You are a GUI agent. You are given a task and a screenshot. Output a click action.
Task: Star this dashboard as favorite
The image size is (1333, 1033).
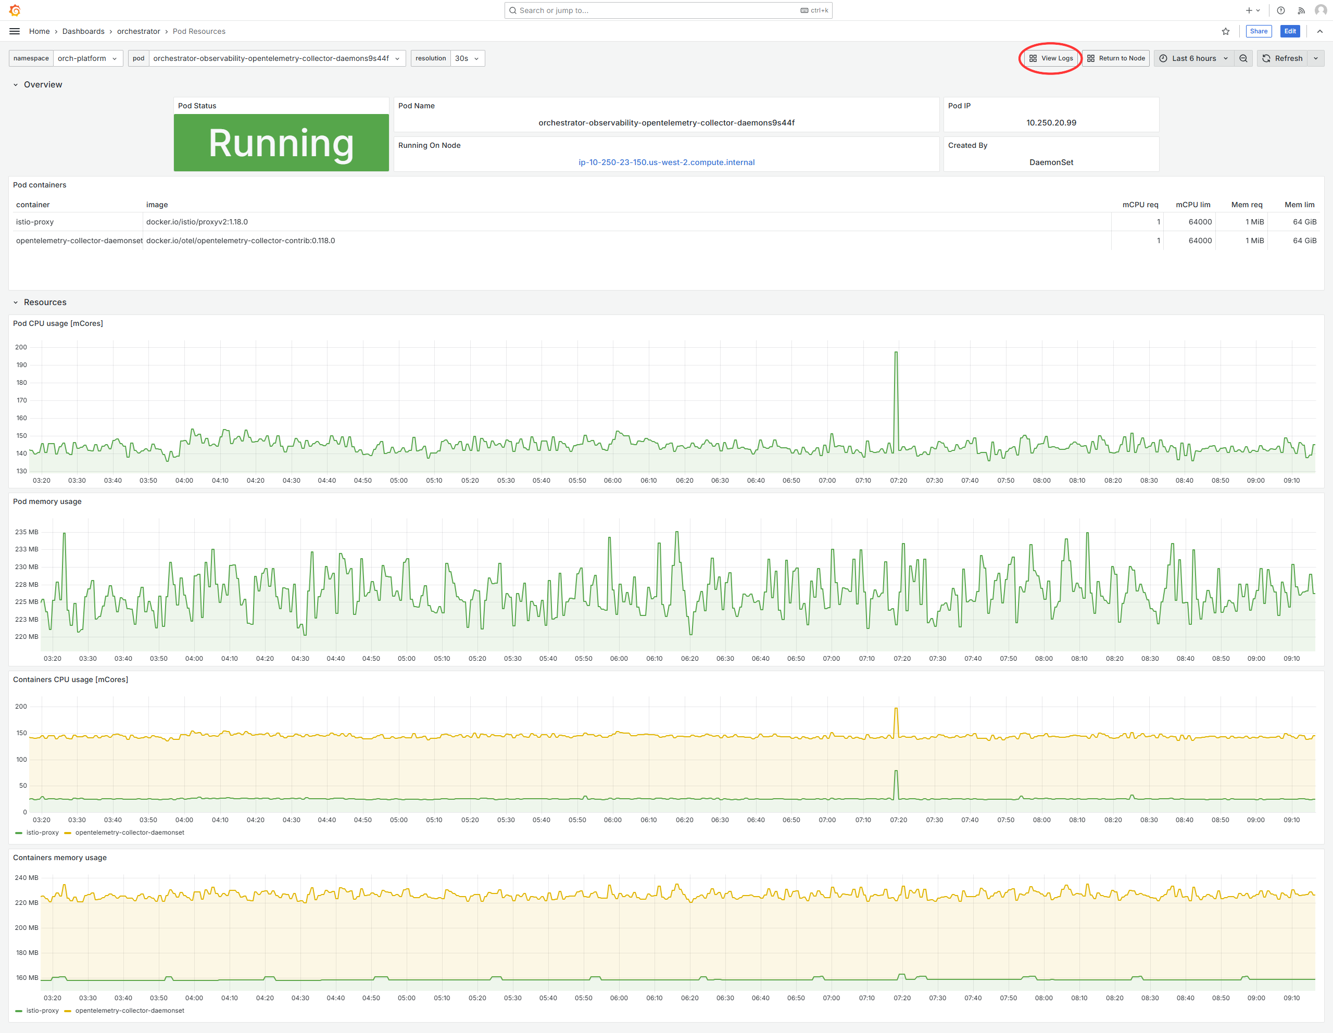pyautogui.click(x=1225, y=31)
